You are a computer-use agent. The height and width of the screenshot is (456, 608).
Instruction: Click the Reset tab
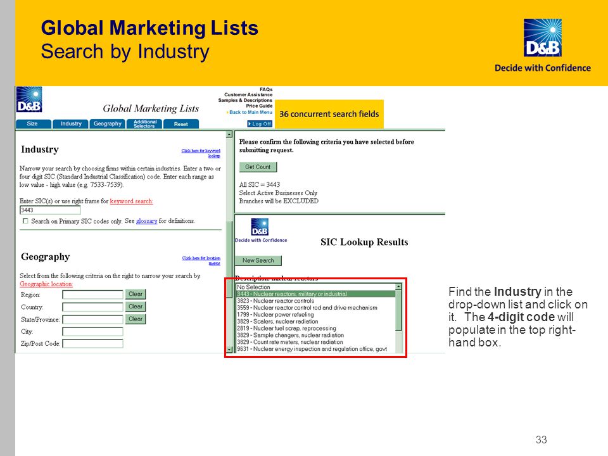point(181,123)
